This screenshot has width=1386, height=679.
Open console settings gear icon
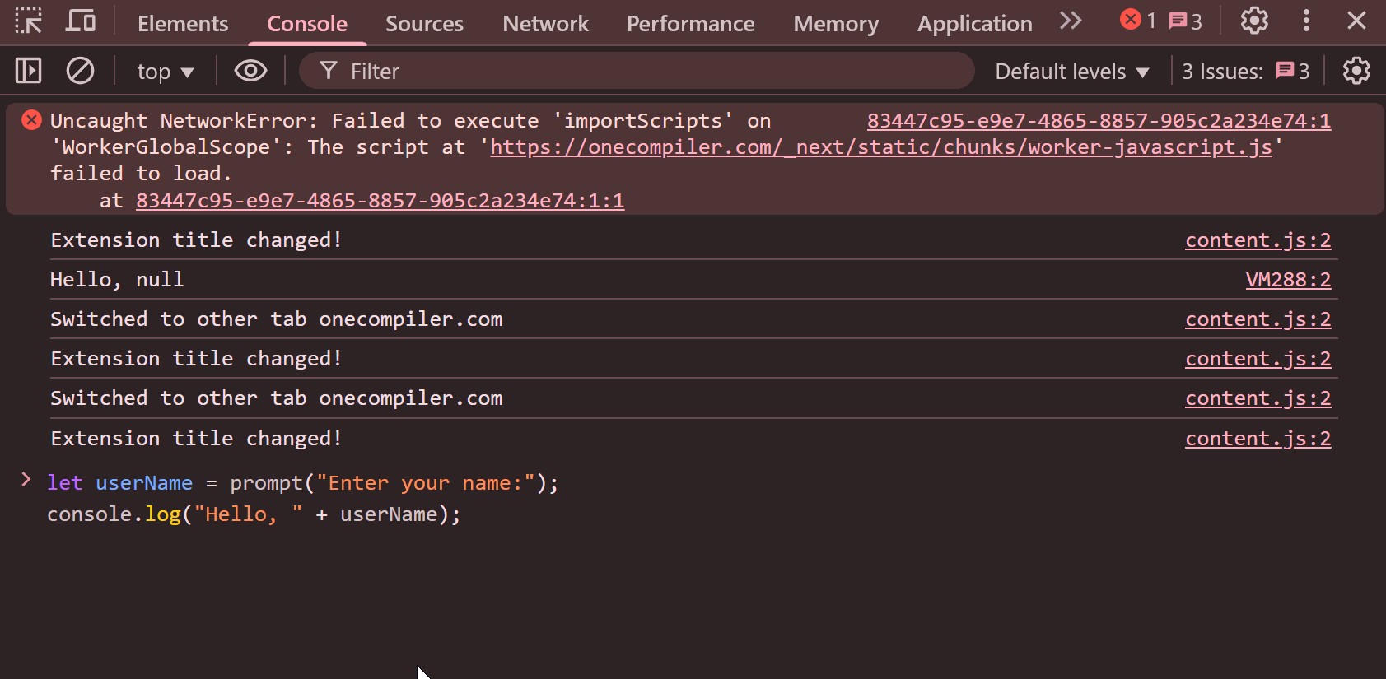coord(1356,72)
